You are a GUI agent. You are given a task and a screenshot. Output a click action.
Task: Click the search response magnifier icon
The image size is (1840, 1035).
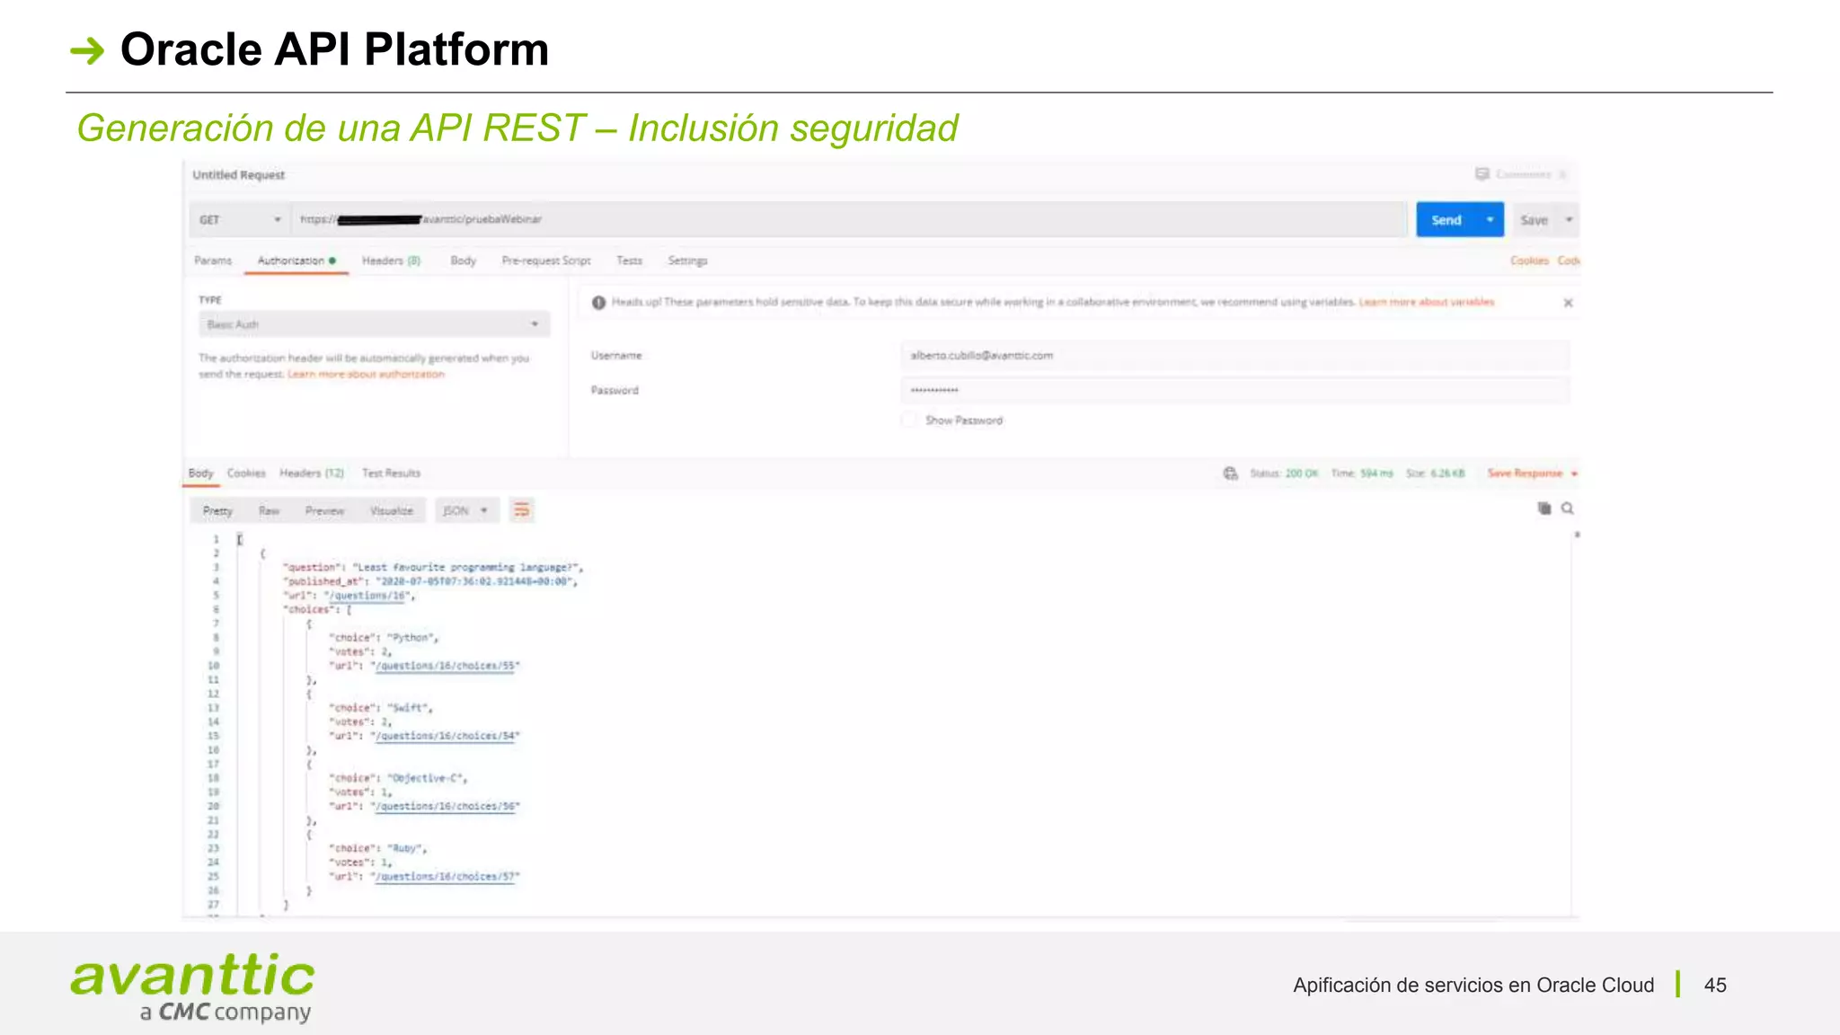click(x=1568, y=509)
